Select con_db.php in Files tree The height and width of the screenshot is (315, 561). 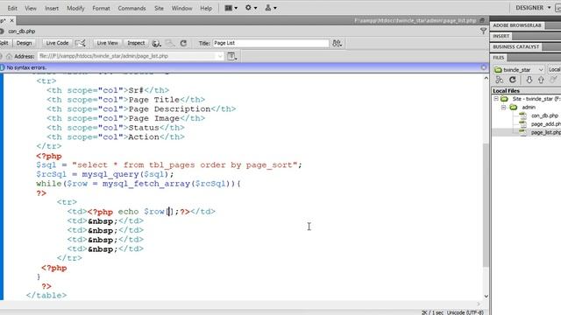click(x=544, y=115)
